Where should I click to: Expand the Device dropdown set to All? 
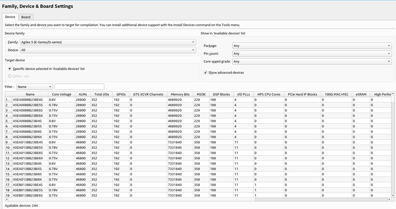[x=108, y=50]
